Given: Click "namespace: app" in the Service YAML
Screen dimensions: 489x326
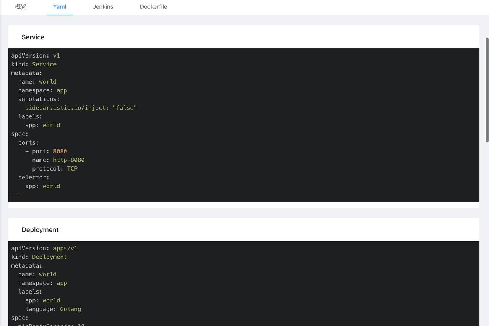Looking at the screenshot, I should pos(42,90).
